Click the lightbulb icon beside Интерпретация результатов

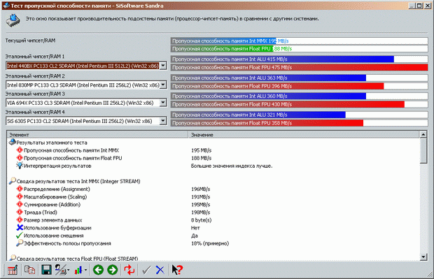click(x=20, y=166)
